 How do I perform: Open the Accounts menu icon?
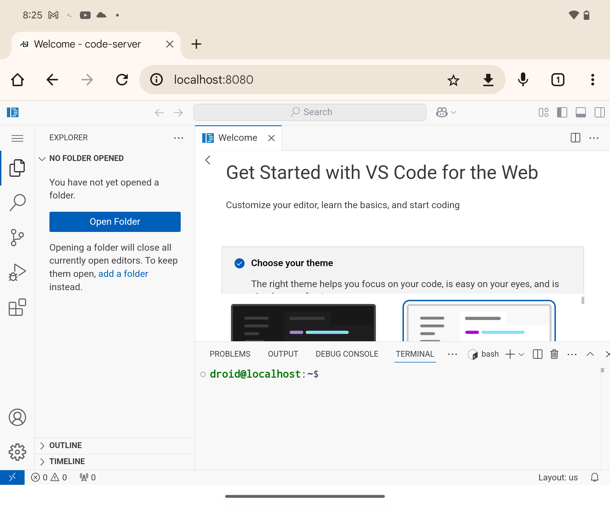[17, 417]
